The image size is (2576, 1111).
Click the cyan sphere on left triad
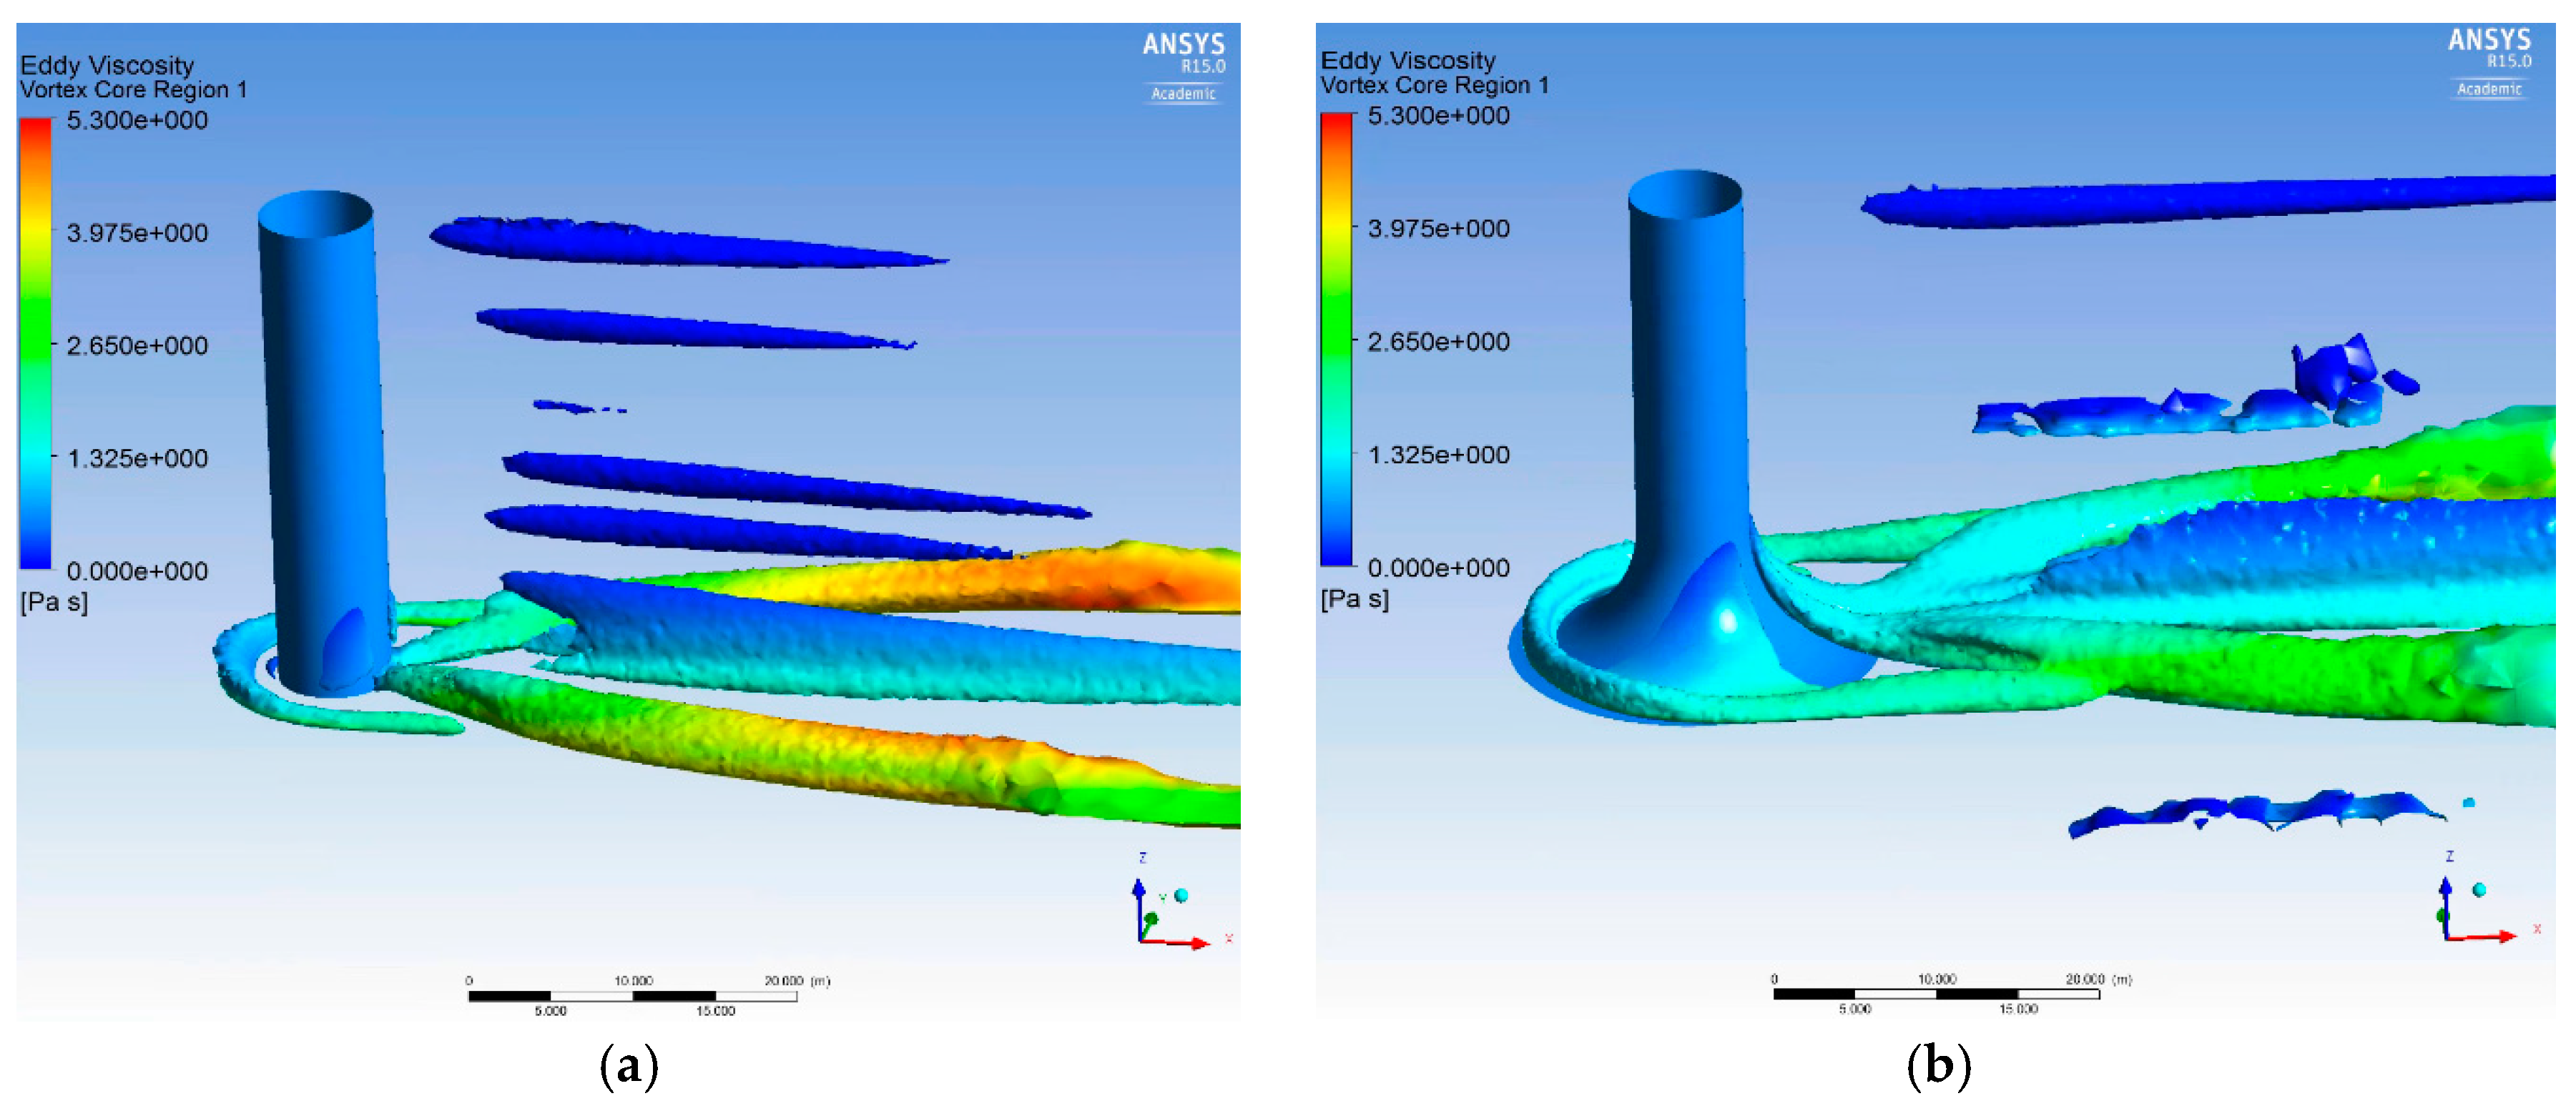pos(1181,895)
